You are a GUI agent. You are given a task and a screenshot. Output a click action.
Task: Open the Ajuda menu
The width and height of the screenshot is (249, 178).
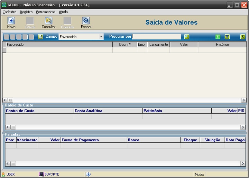tap(63, 12)
